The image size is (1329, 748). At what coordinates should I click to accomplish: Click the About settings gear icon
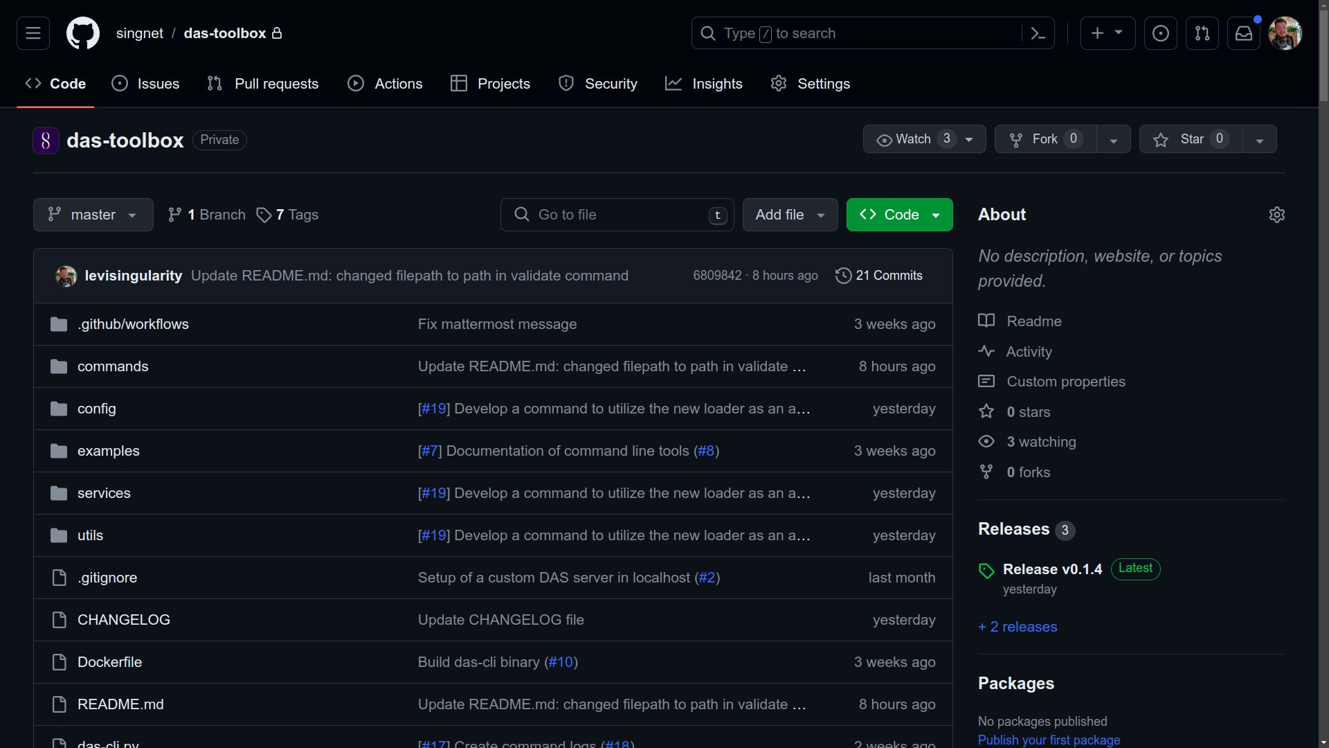click(1276, 214)
